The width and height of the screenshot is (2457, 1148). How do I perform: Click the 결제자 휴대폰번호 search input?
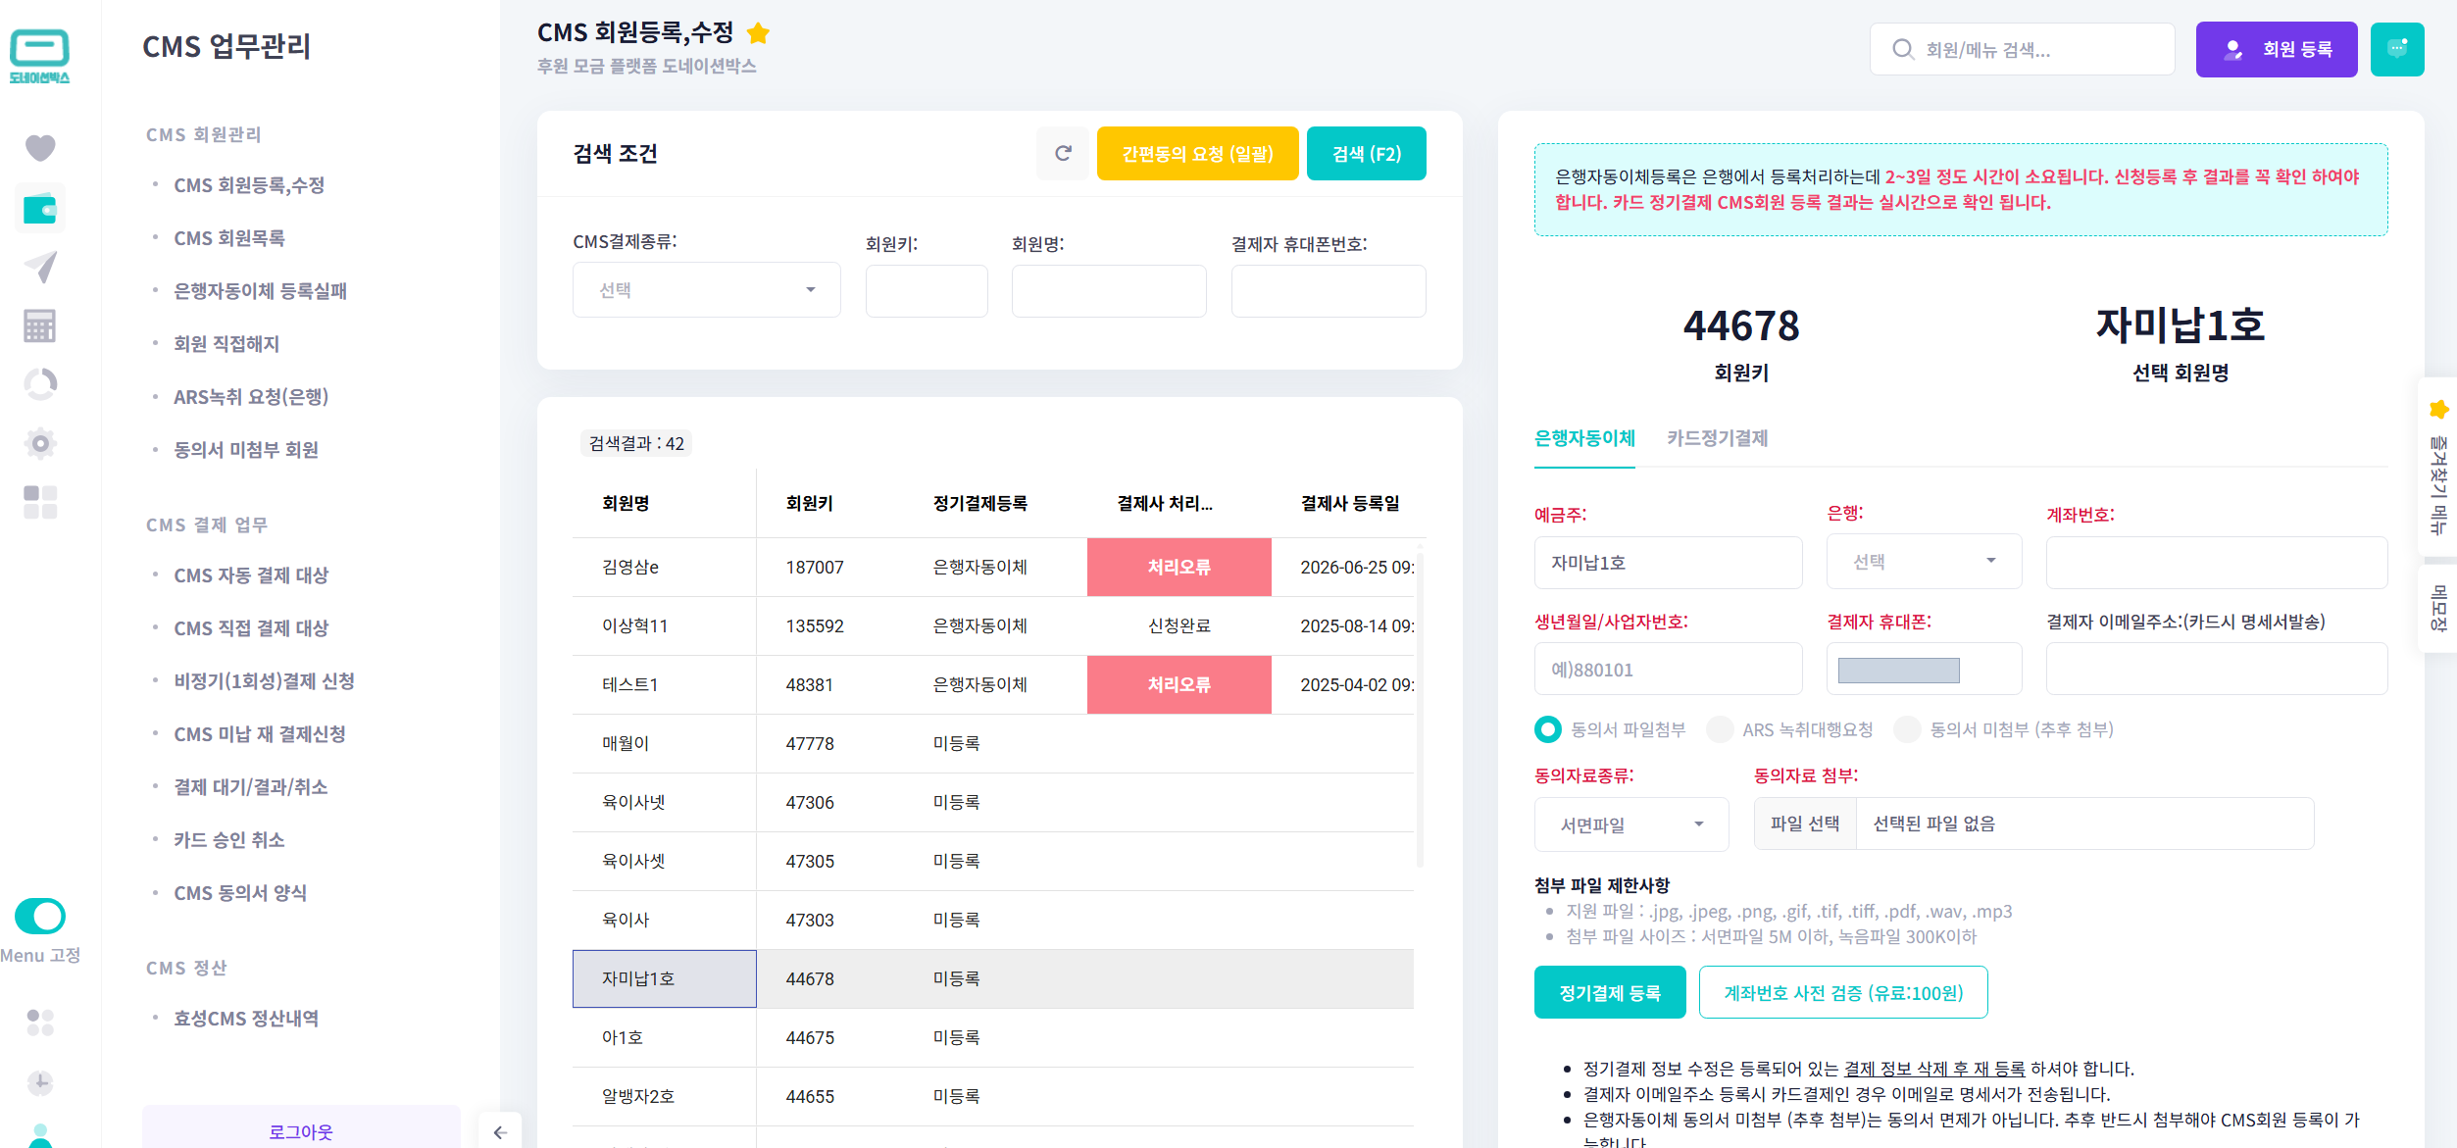tap(1329, 290)
